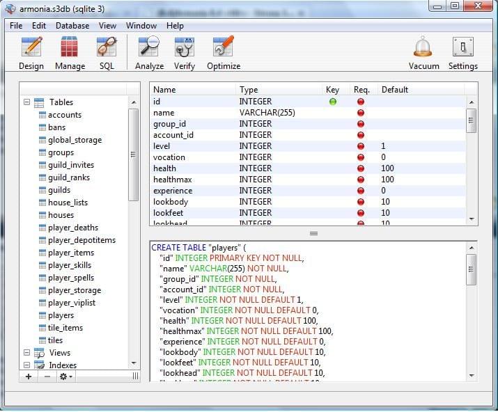Viewport: 498px width, 412px height.
Task: Collapse the Tables tree node
Action: point(27,102)
